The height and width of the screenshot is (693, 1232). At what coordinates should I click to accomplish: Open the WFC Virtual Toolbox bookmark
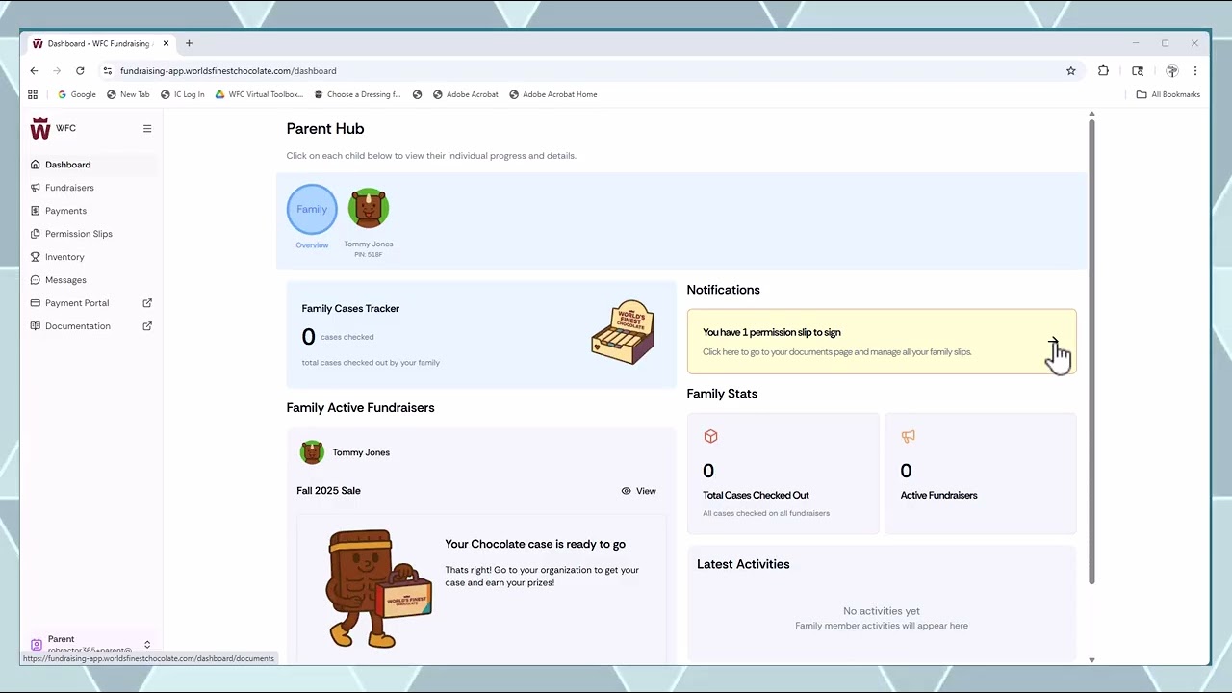click(x=259, y=94)
